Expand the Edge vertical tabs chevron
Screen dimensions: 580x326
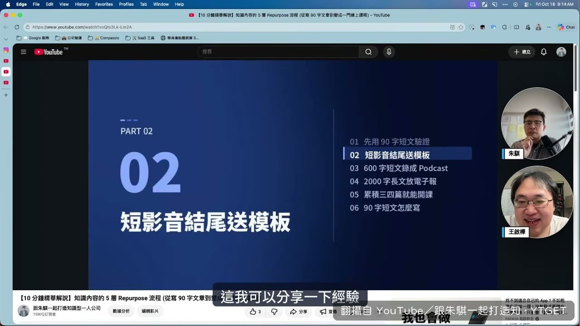pos(6,39)
